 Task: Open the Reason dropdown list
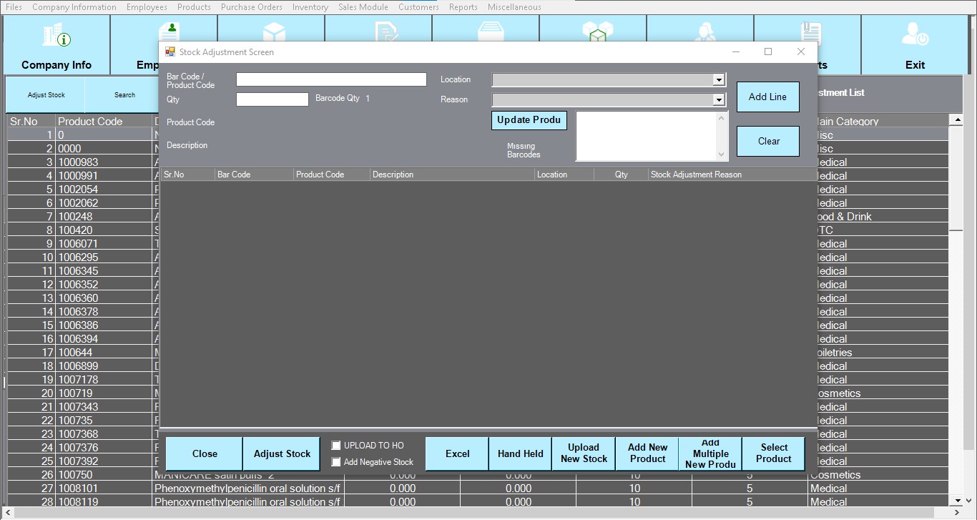(x=719, y=100)
